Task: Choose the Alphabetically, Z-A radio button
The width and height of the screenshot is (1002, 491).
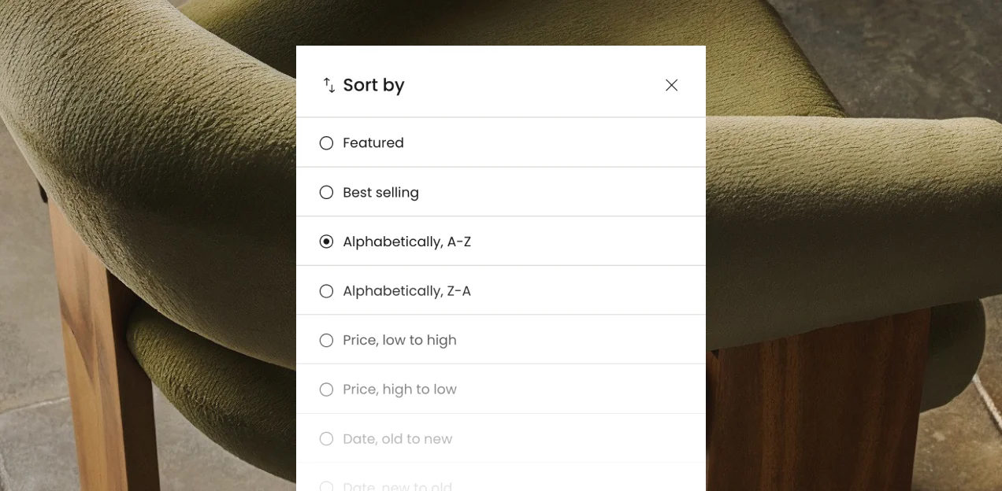Action: click(326, 291)
